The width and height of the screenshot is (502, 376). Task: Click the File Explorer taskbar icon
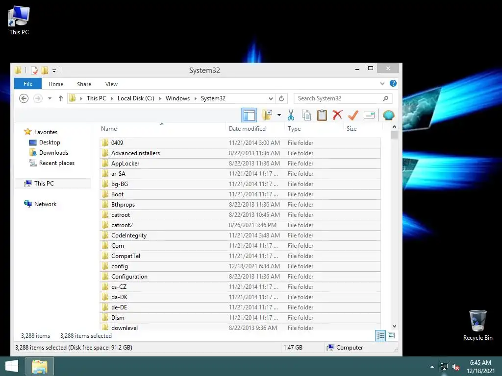pyautogui.click(x=39, y=366)
